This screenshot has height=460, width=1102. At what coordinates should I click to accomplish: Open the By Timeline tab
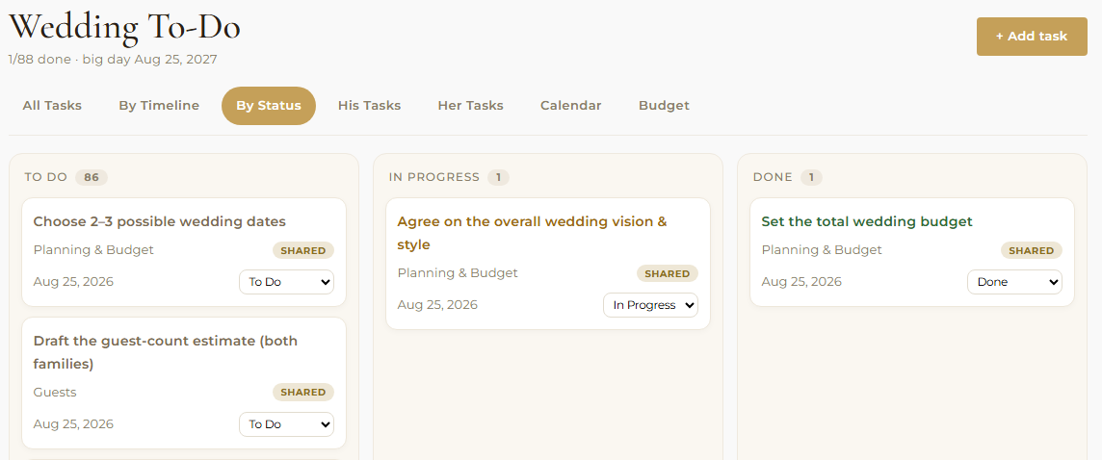point(159,105)
